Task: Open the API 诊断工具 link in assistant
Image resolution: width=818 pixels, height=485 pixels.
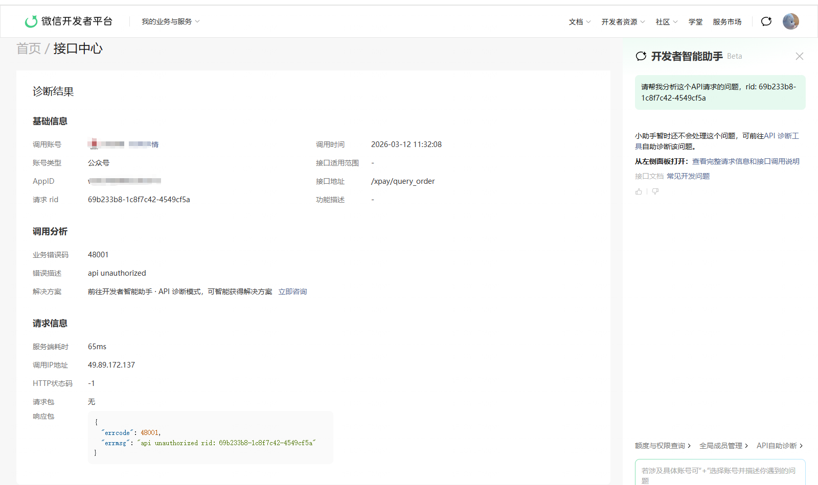Action: [x=781, y=136]
